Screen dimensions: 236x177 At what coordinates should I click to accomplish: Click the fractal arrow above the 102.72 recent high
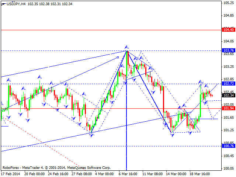[x=201, y=81]
